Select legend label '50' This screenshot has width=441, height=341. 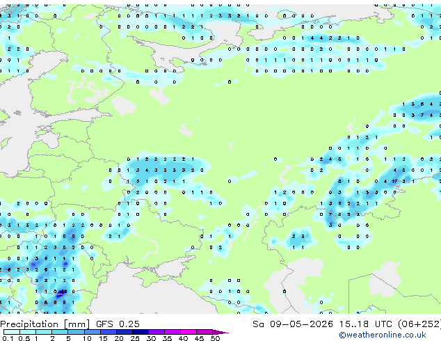215,338
